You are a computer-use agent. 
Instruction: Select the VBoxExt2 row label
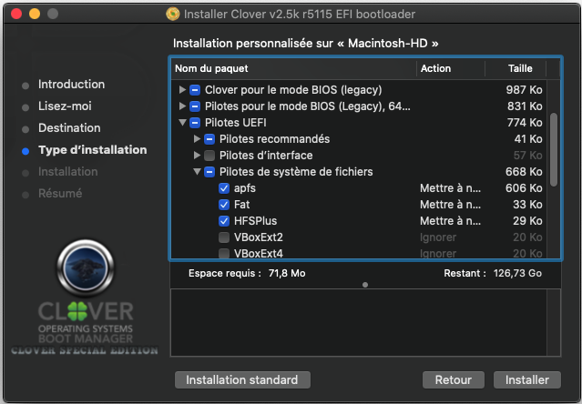(259, 237)
